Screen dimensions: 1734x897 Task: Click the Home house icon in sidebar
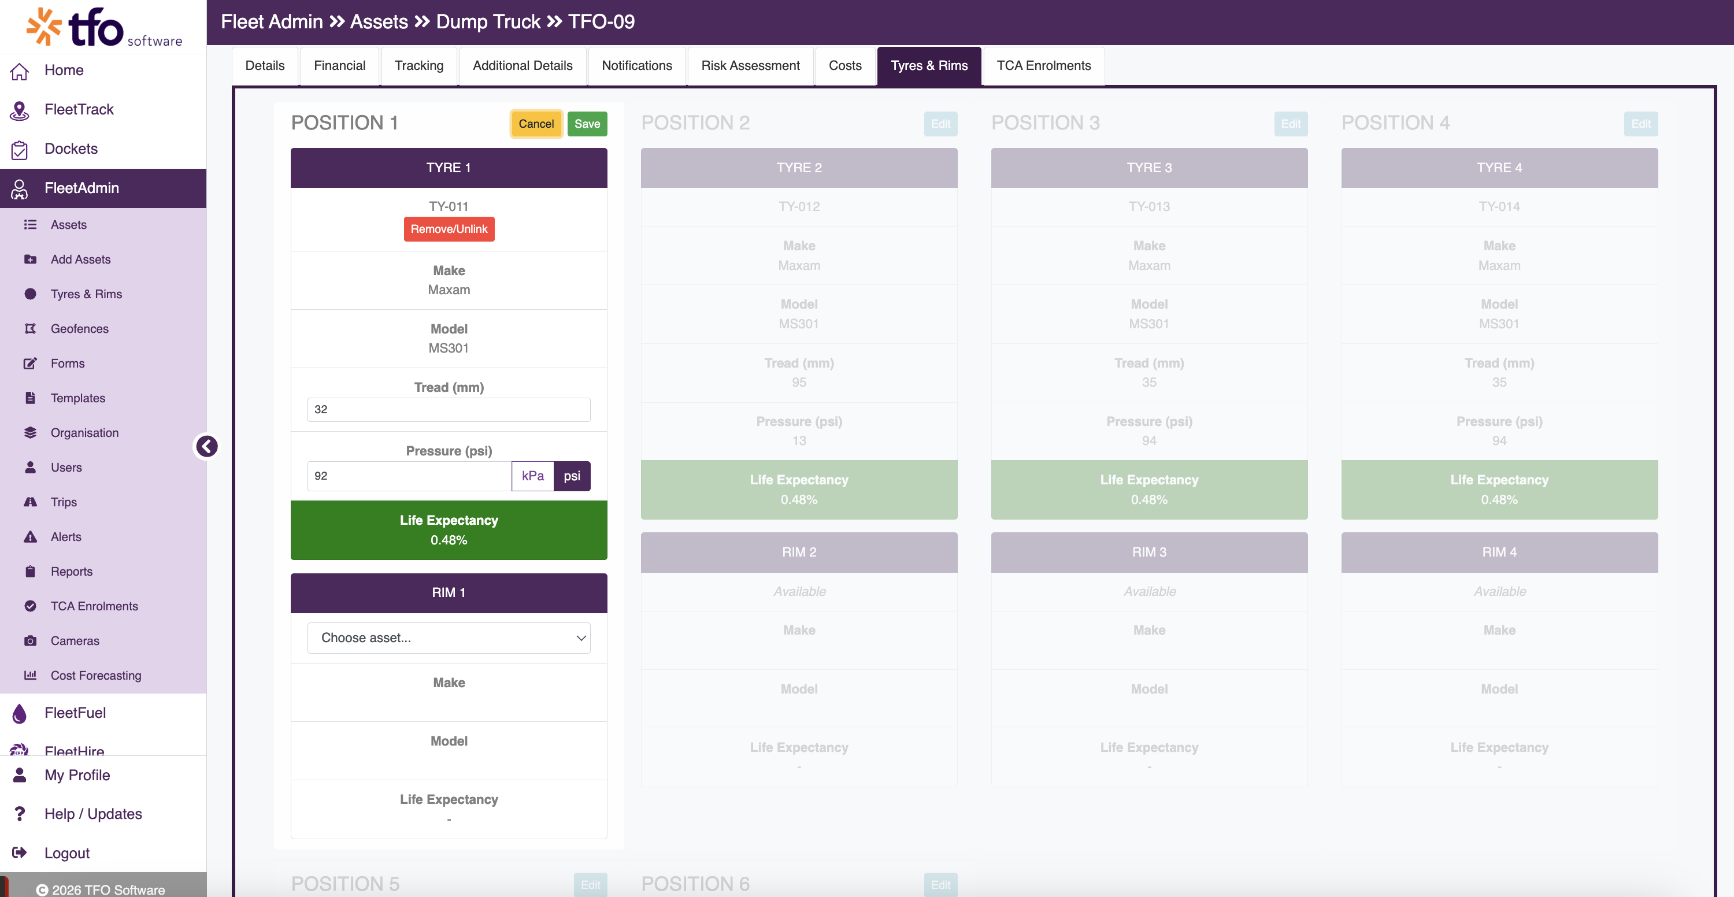(x=20, y=71)
